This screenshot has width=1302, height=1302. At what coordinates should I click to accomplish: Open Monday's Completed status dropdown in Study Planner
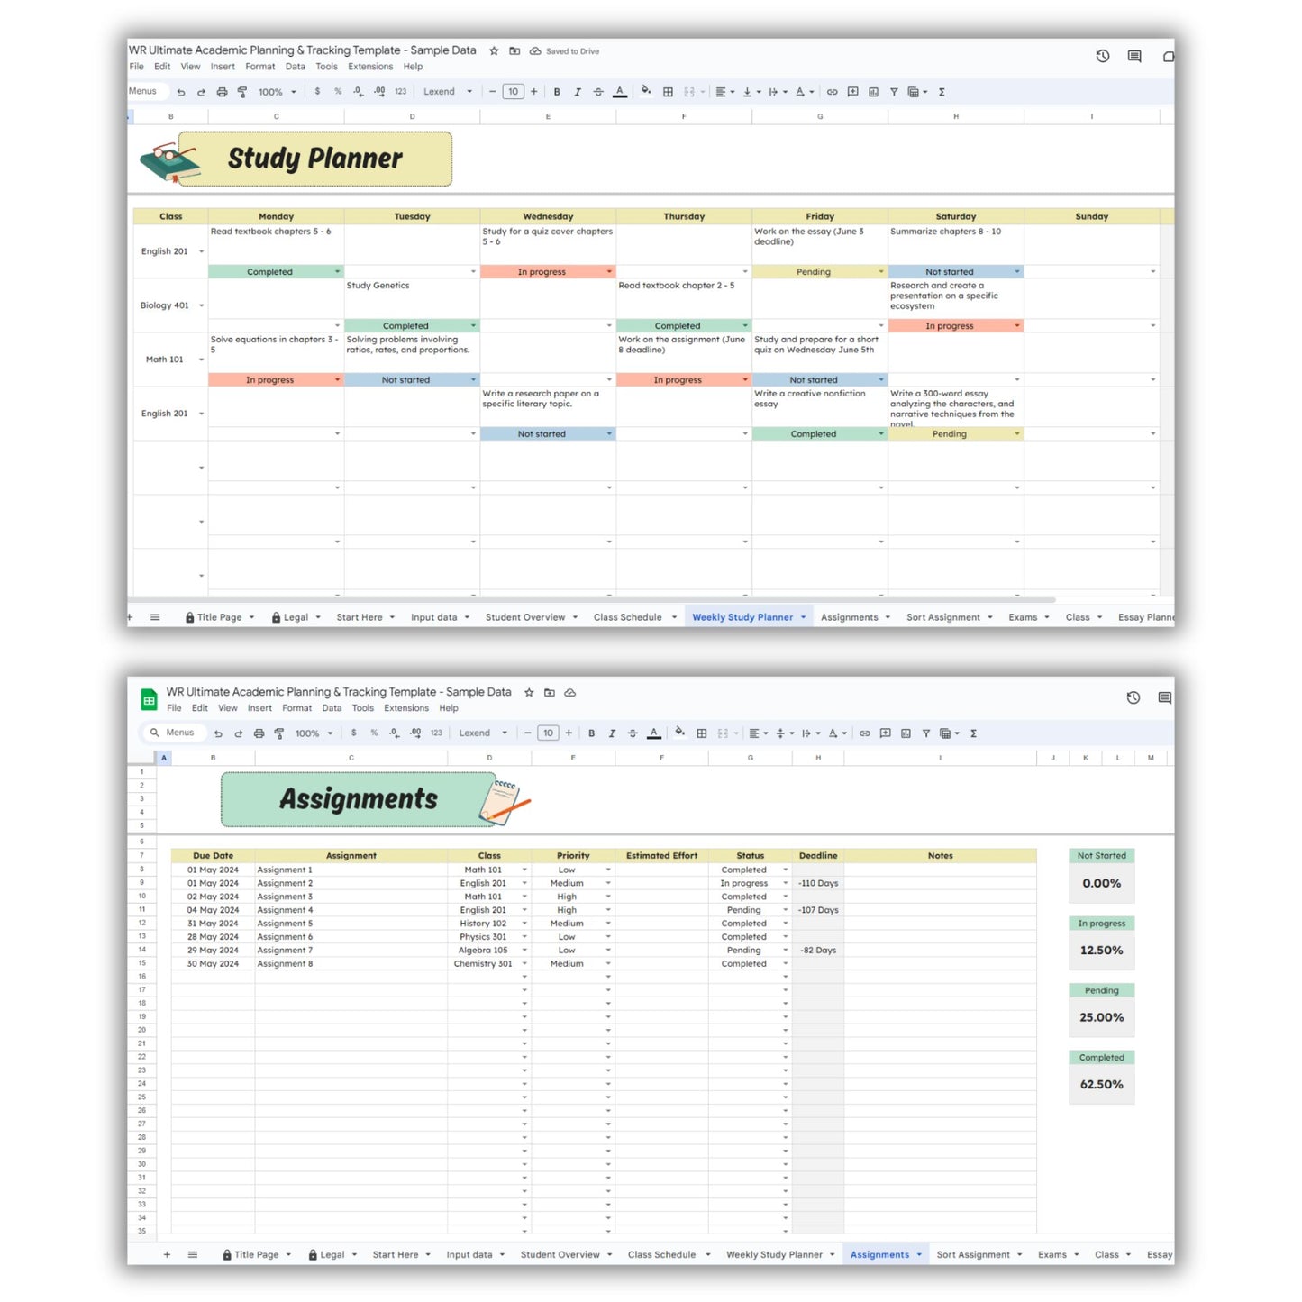point(338,272)
